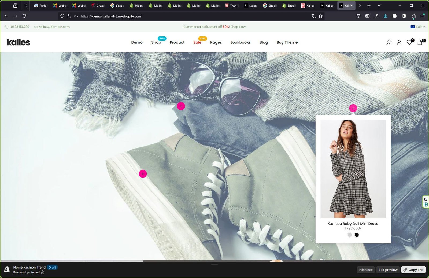Open the Lookbooks menu item
The height and width of the screenshot is (278, 429).
pos(241,42)
